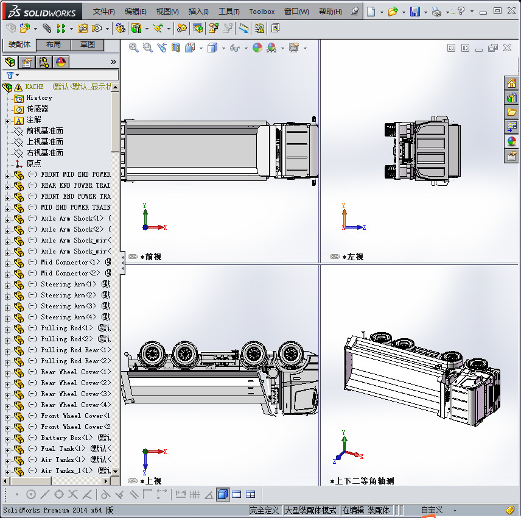The image size is (521, 518).
Task: Switch to the 草图 tab
Action: click(x=88, y=44)
